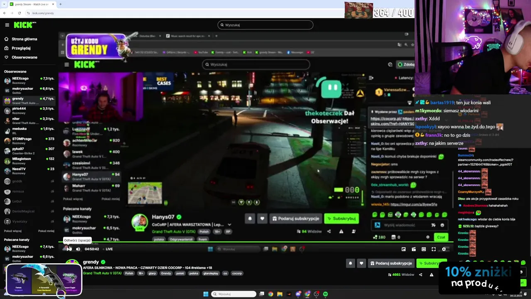Screen dimensions: 531x299
Task: Click the taskbar Wyszukaj search box
Action: pos(234,294)
